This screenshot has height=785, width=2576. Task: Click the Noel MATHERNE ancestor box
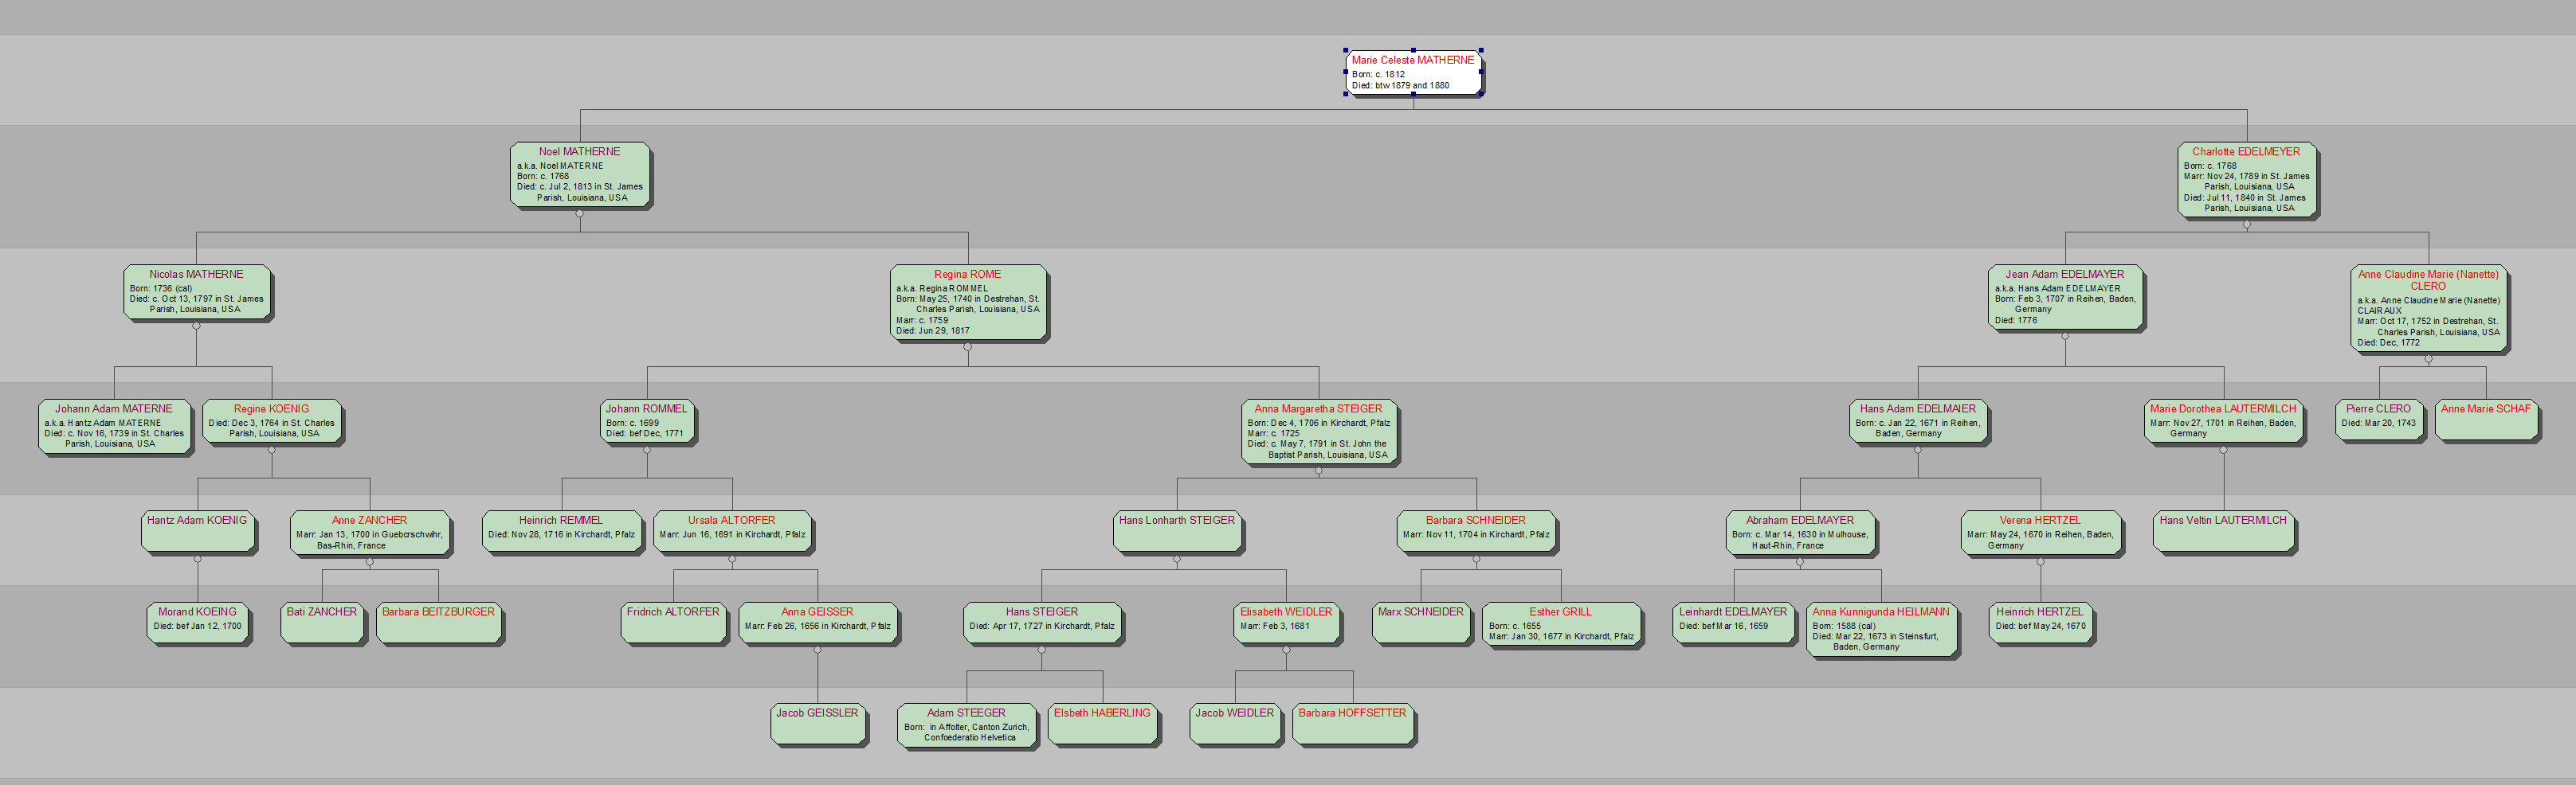point(580,175)
